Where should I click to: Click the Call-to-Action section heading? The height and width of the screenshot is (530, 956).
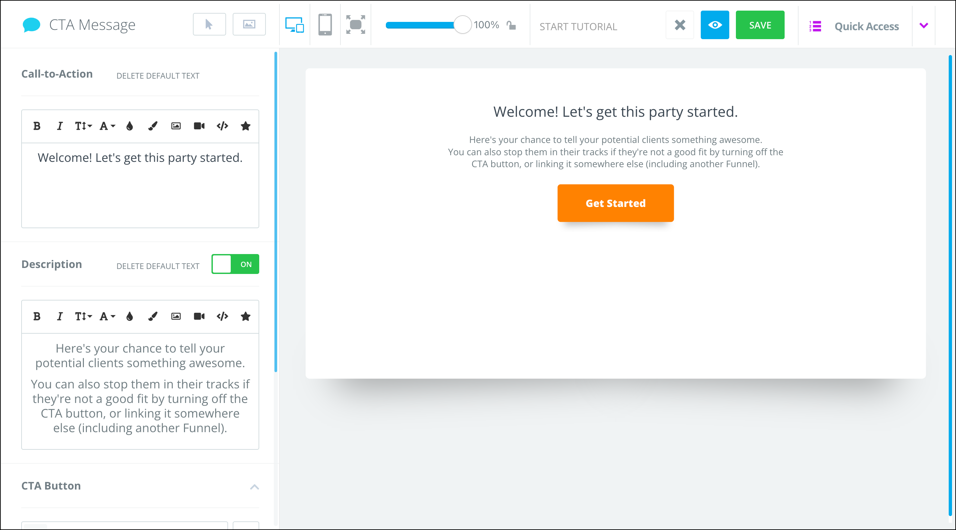click(57, 74)
